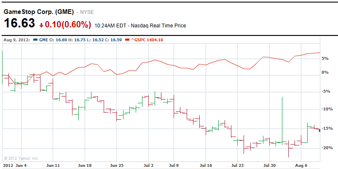Image resolution: width=338 pixels, height=169 pixels.
Task: Click the -15% y-axis label
Action: click(x=327, y=129)
